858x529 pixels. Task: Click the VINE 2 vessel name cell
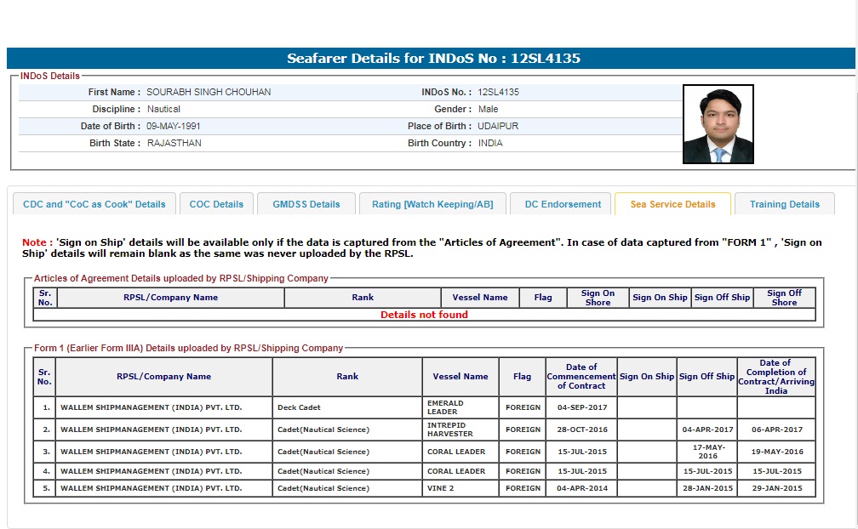click(460, 488)
